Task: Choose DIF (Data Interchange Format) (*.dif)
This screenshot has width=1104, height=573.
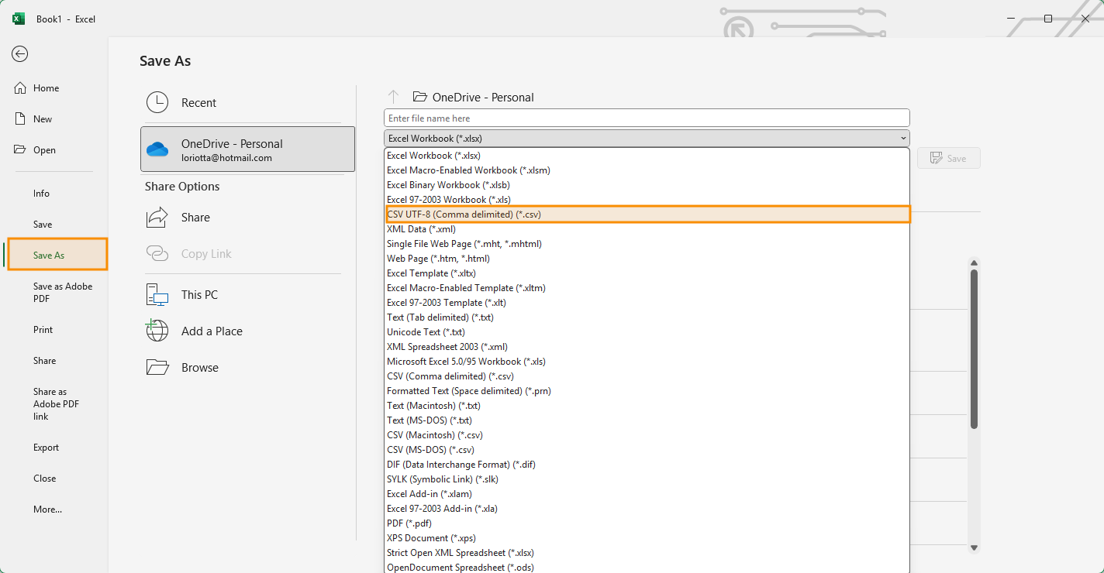Action: point(647,465)
